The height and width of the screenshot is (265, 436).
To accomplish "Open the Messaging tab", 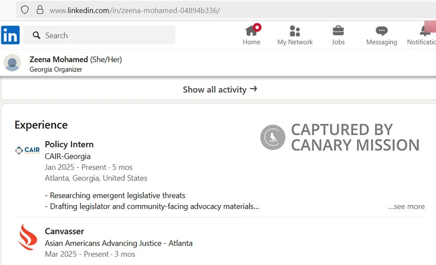I will [x=381, y=34].
